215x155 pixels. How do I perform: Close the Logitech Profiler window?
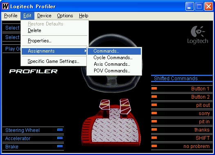[x=208, y=6]
